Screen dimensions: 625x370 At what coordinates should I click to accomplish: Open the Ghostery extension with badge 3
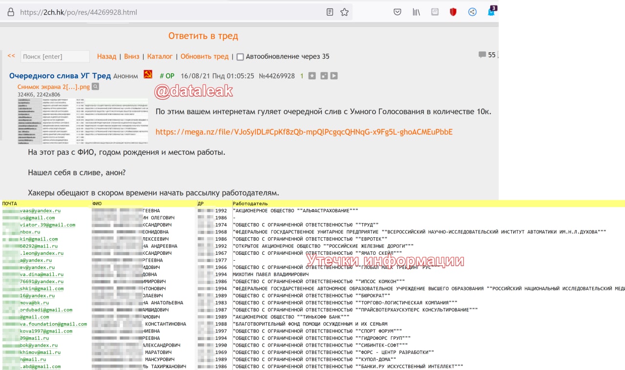coord(492,11)
